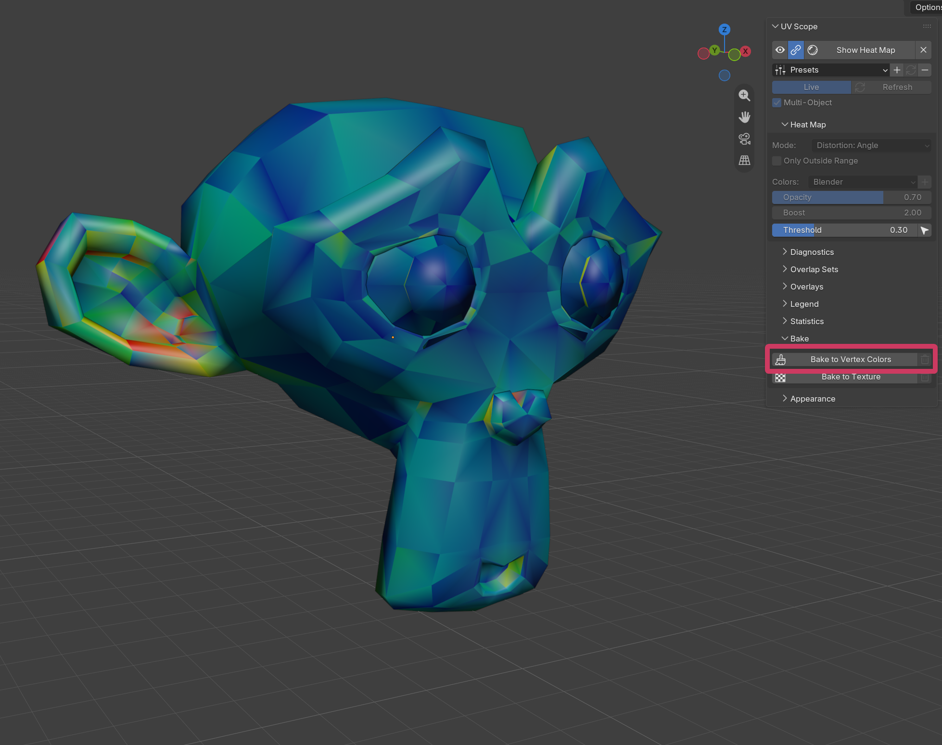Viewport: 942px width, 745px height.
Task: Expand the Appearance section
Action: (808, 399)
